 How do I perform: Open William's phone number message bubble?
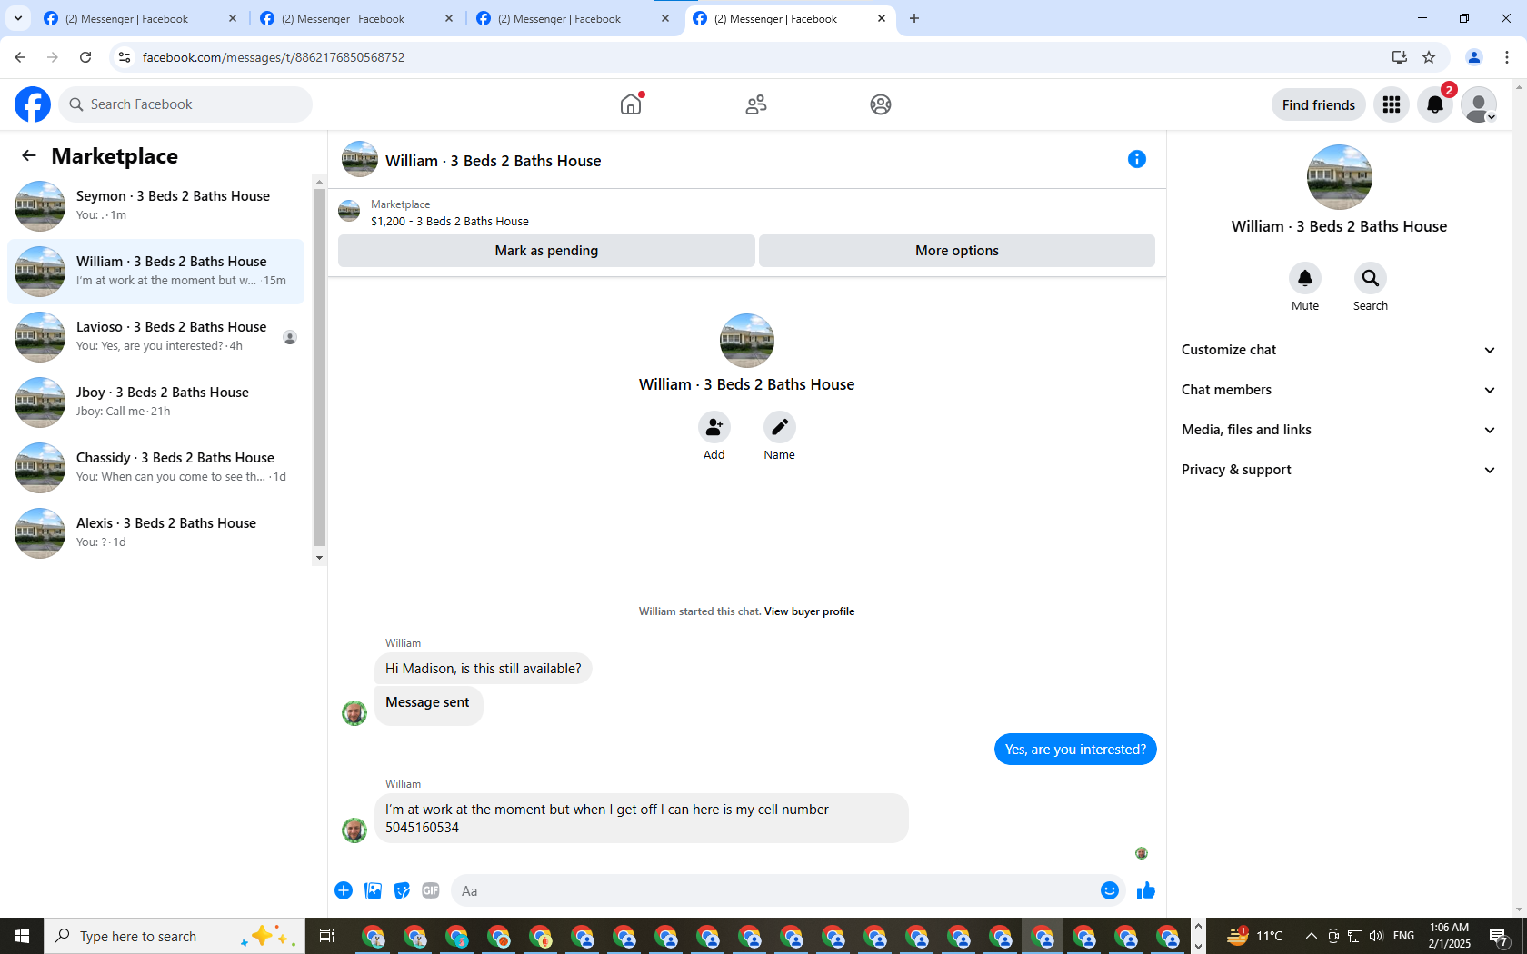641,819
